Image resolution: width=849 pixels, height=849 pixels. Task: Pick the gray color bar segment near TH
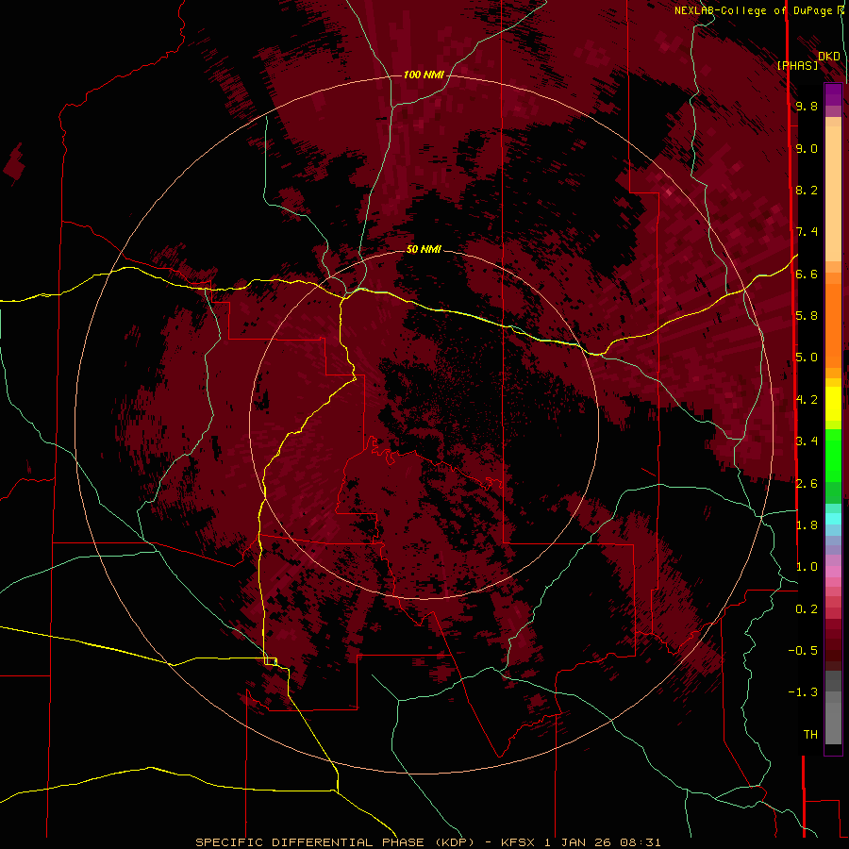point(833,723)
